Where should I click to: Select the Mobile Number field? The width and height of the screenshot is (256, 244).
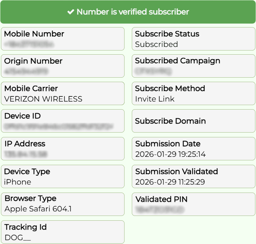coord(63,39)
